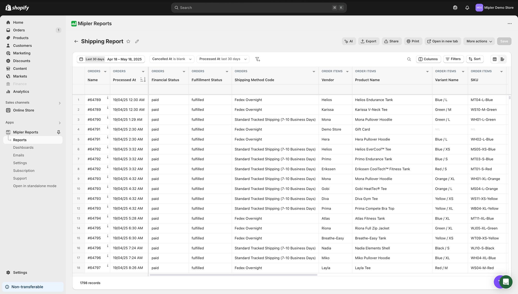Image resolution: width=518 pixels, height=294 pixels.
Task: Switch to table grid view
Action: pyautogui.click(x=494, y=59)
